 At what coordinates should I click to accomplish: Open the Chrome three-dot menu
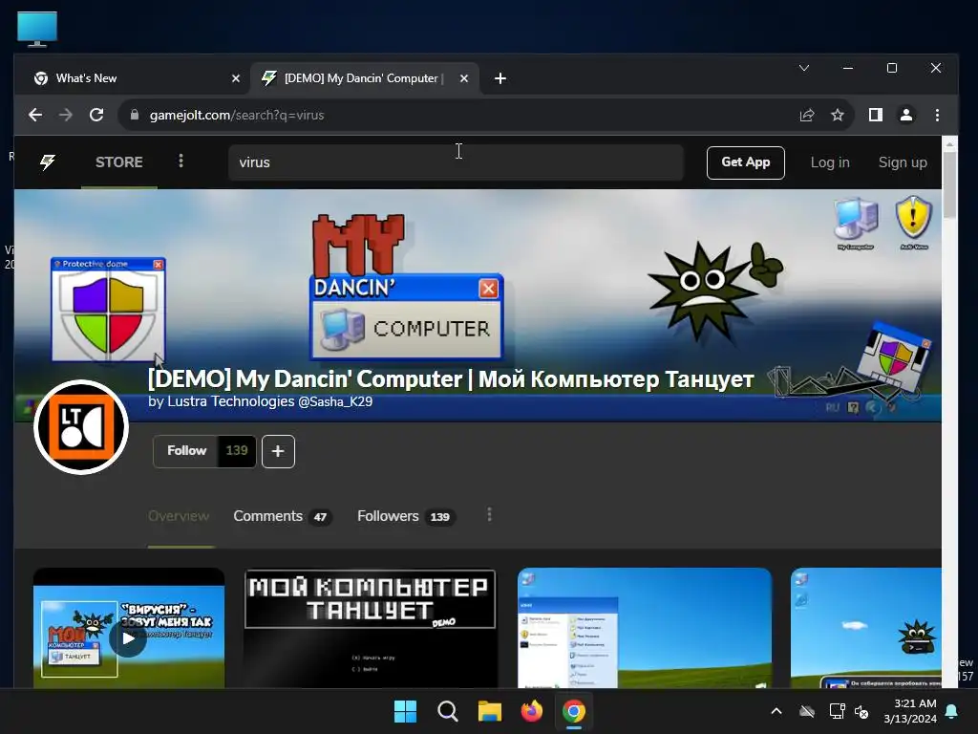[937, 115]
